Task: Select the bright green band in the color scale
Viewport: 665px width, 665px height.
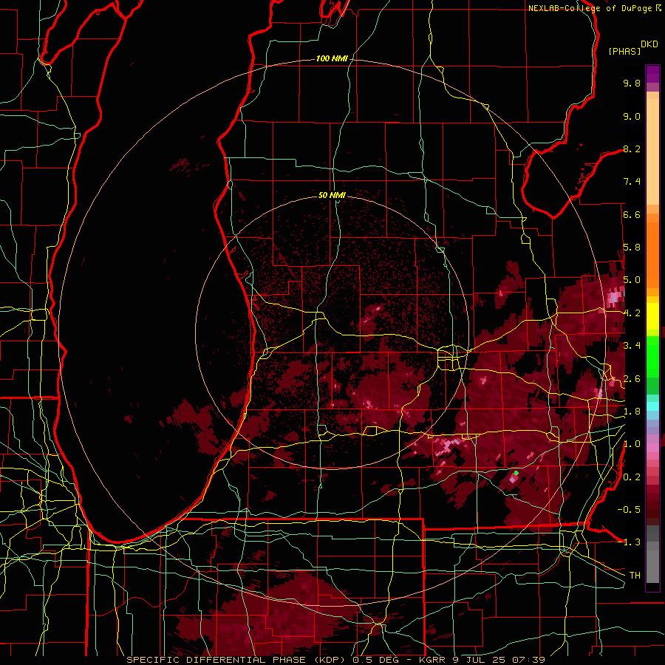Action: 652,357
